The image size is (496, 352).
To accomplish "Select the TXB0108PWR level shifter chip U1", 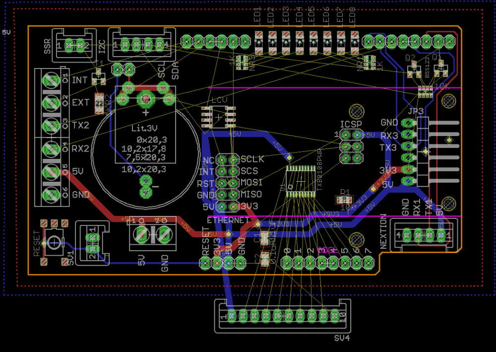I will coord(301,181).
